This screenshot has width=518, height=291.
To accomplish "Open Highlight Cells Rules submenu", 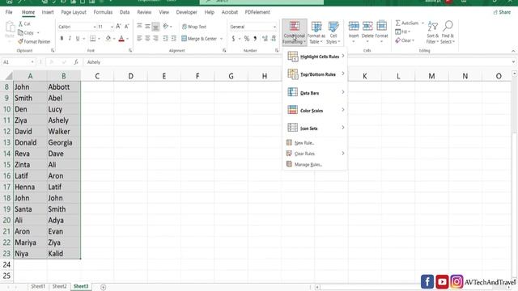I will point(315,57).
